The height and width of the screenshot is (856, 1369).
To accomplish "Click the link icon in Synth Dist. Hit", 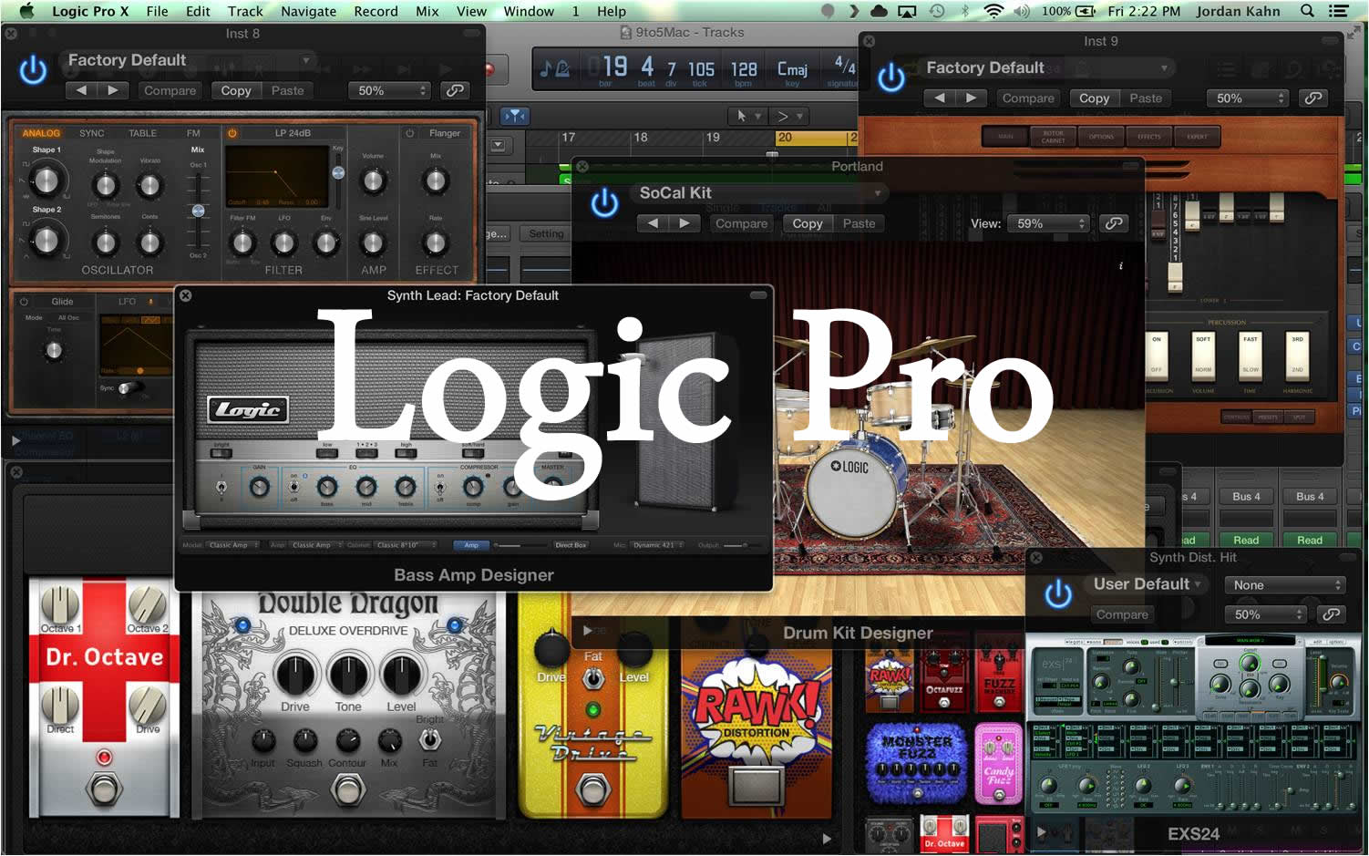I will tap(1331, 614).
